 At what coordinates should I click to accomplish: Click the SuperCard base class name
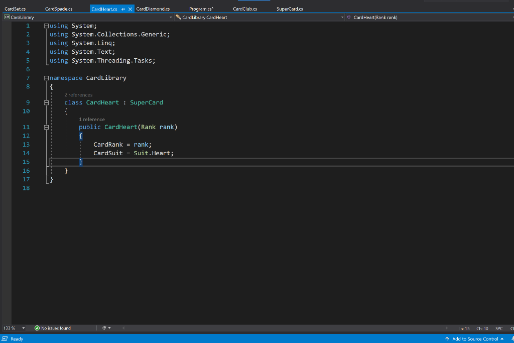(147, 102)
